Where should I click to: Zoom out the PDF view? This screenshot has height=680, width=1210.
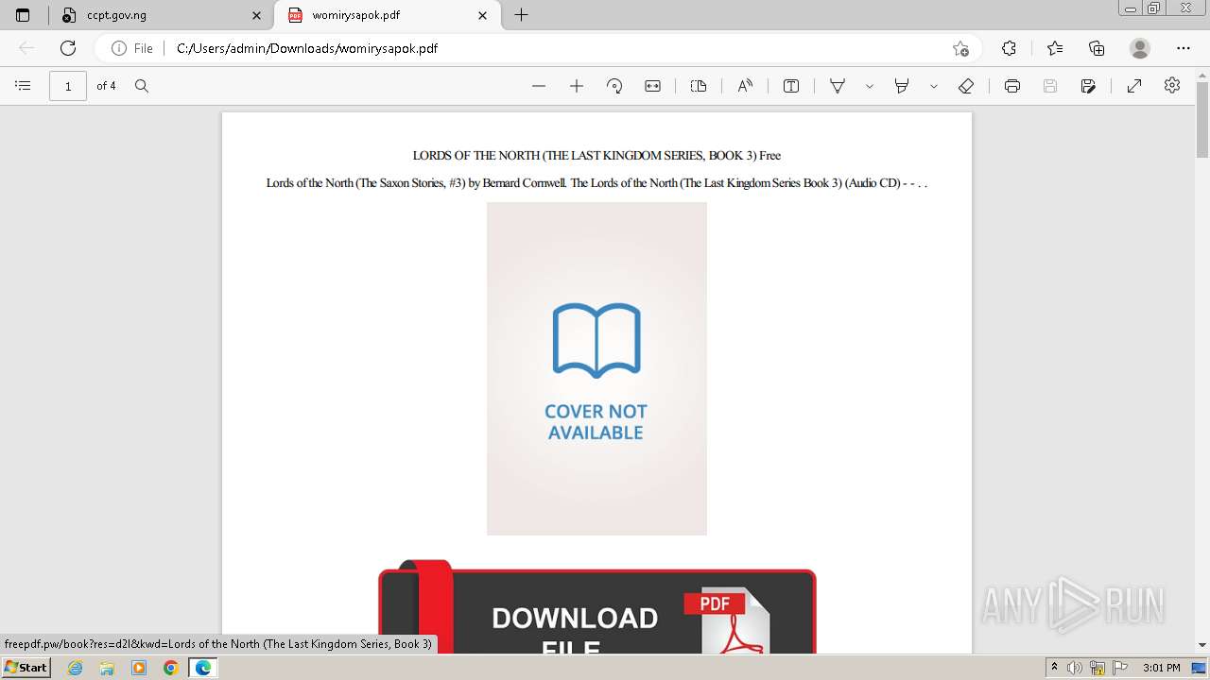(x=539, y=86)
